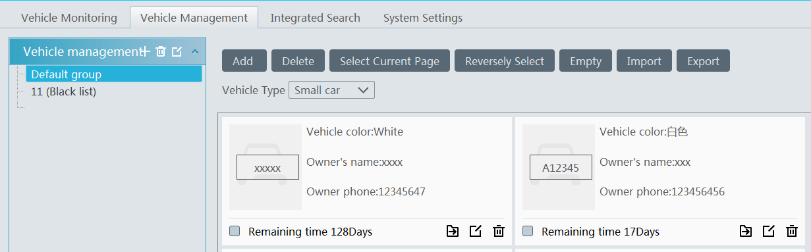Click the text Owner's name:xxxx
This screenshot has height=252, width=811.
click(x=354, y=162)
